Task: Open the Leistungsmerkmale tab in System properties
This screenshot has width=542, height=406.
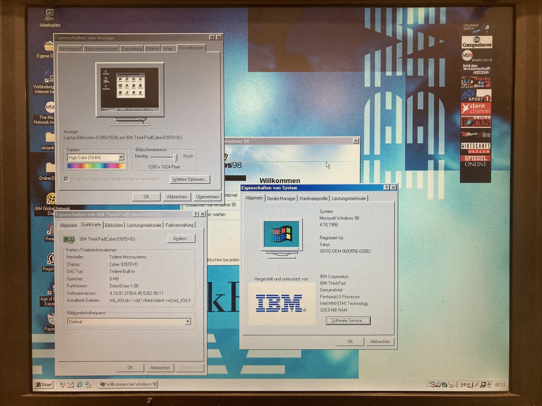Action: (x=349, y=198)
